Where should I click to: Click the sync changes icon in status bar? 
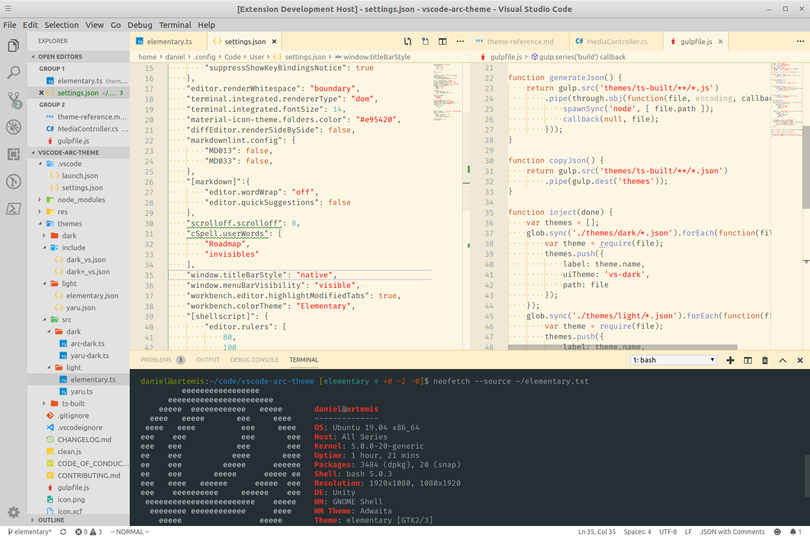click(x=63, y=532)
